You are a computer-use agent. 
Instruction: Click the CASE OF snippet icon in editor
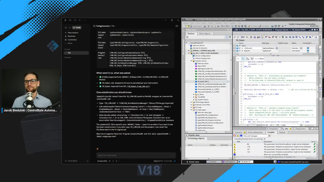[x=243, y=58]
